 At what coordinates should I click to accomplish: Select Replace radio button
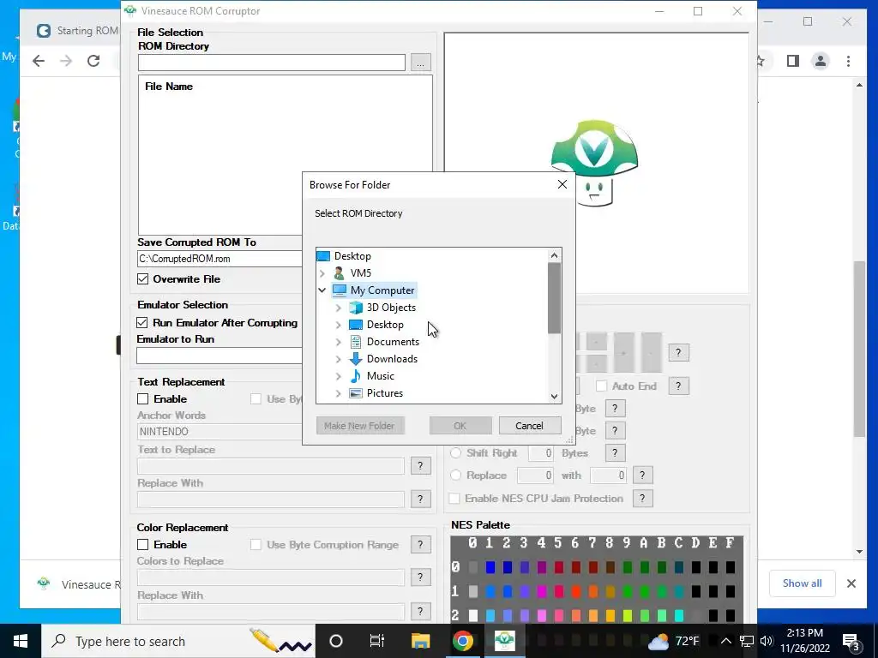click(456, 475)
